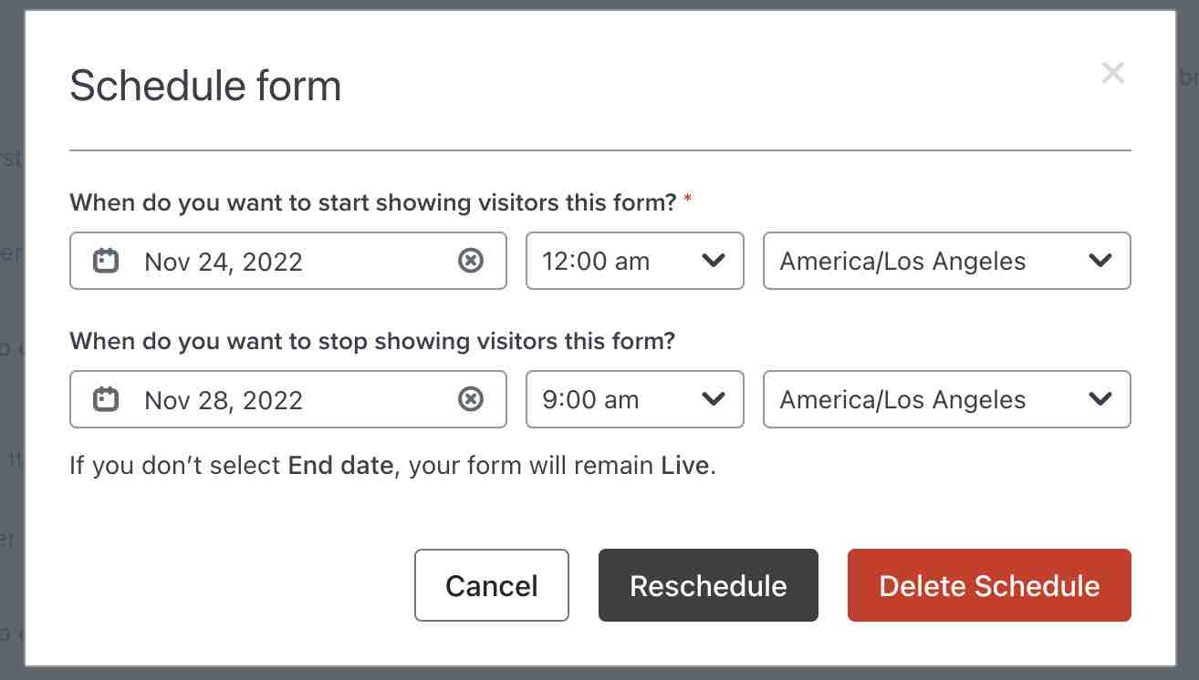Open the 12:00 am start time dropdown
Image resolution: width=1199 pixels, height=680 pixels.
click(634, 261)
